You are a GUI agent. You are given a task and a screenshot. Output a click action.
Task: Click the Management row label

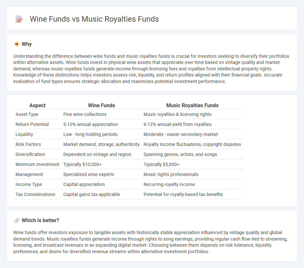(x=29, y=175)
